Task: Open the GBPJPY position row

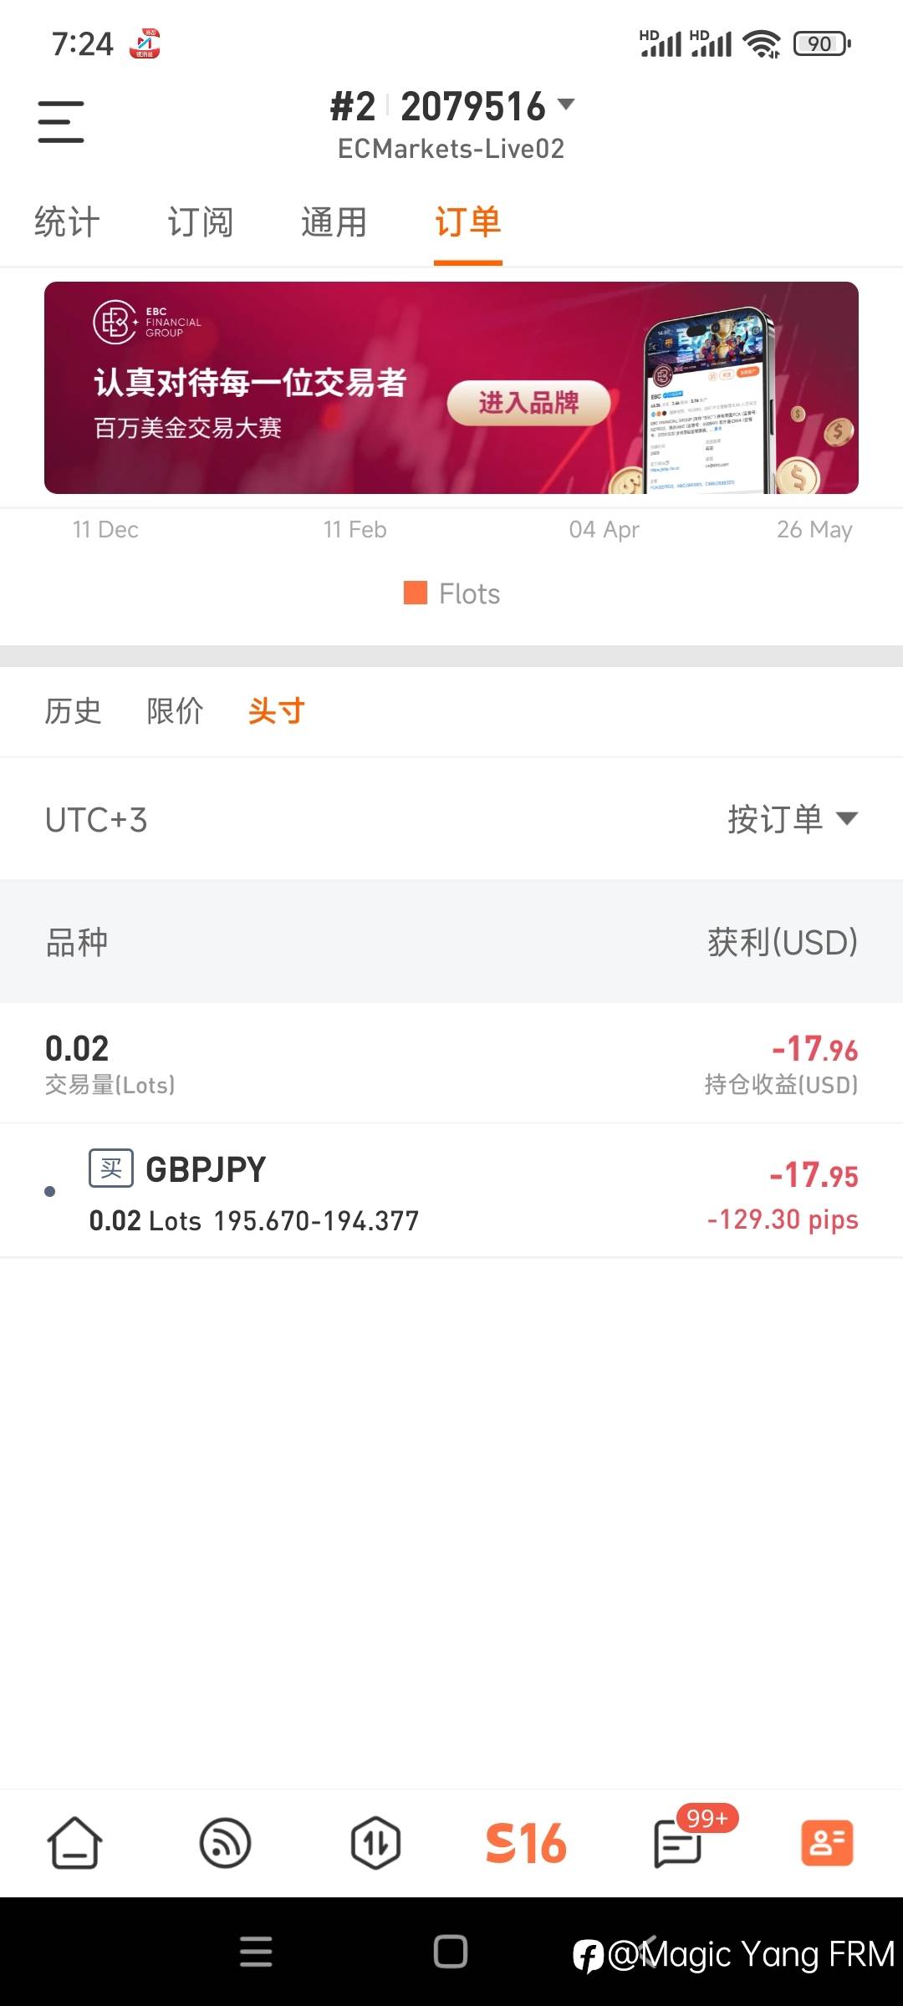Action: (451, 1193)
